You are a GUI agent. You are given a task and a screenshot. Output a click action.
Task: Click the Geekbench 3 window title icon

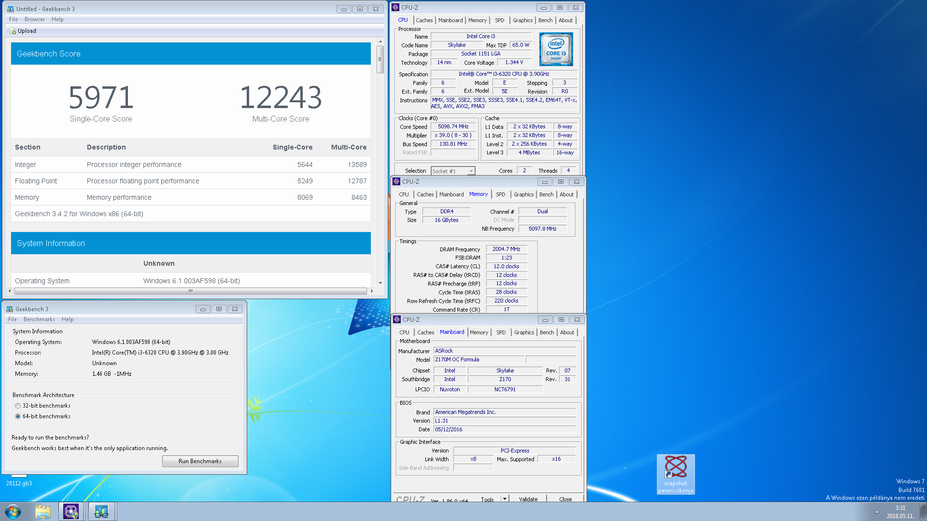tap(10, 309)
